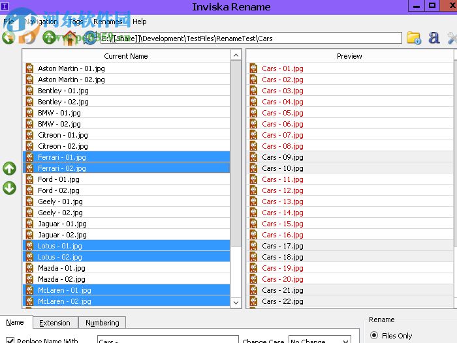Viewport: 457px width, 343px height.
Task: Click Cars - 10.jpg in preview list
Action: click(x=350, y=168)
